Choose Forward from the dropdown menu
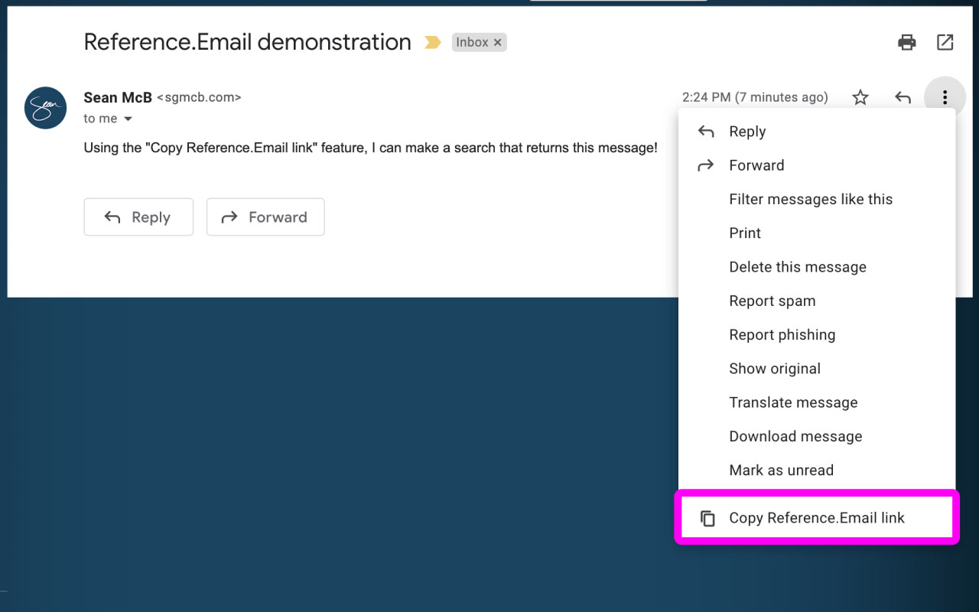979x612 pixels. 756,165
